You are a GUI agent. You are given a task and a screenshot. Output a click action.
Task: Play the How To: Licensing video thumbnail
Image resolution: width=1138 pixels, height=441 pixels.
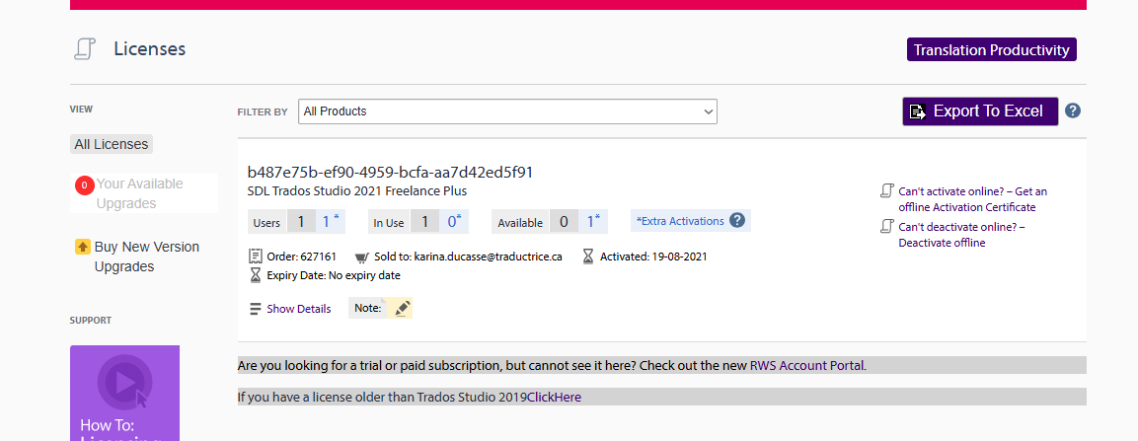[x=124, y=393]
